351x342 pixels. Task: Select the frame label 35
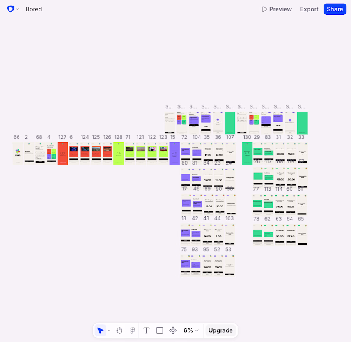point(207,137)
